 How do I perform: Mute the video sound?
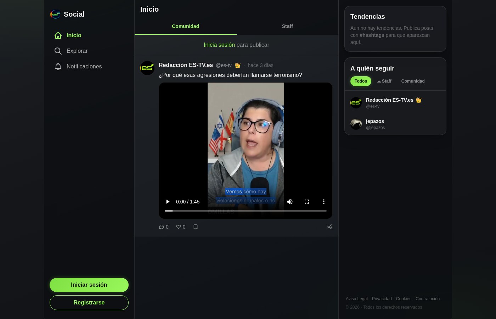click(x=290, y=202)
